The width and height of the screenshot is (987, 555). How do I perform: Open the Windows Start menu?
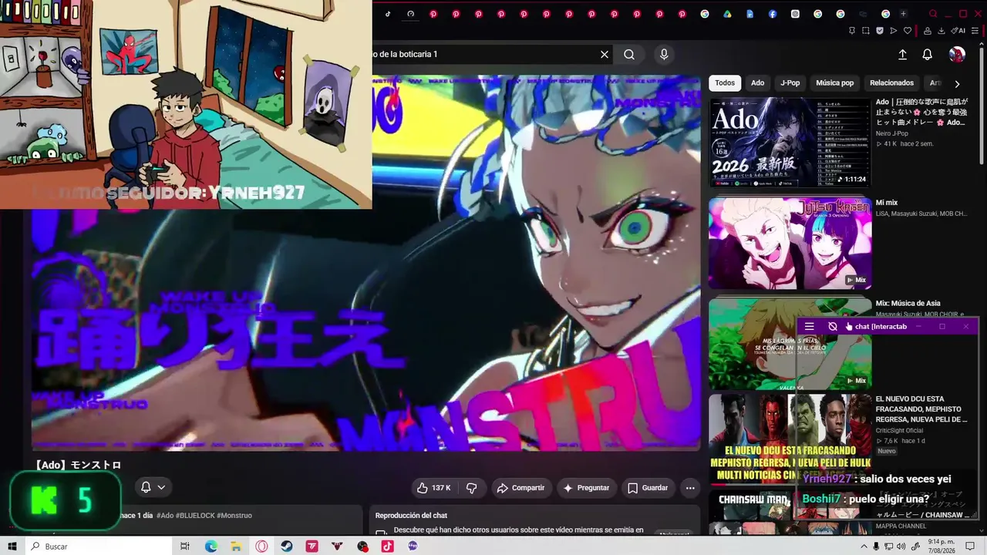(x=12, y=547)
